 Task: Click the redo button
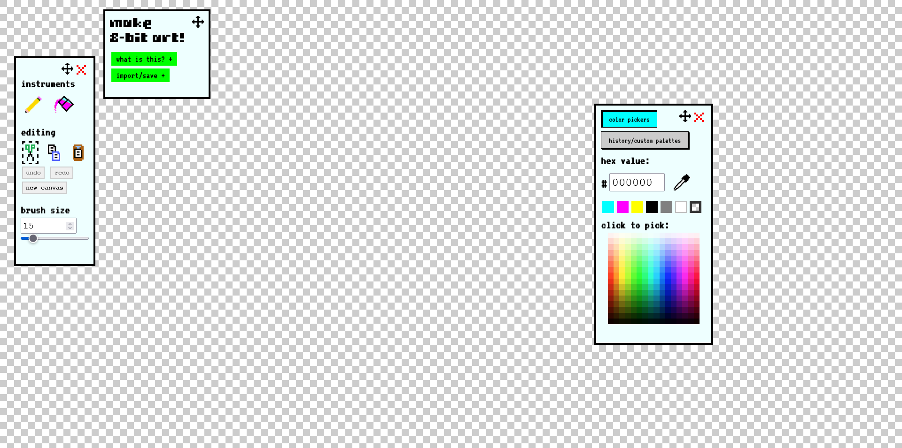[62, 173]
